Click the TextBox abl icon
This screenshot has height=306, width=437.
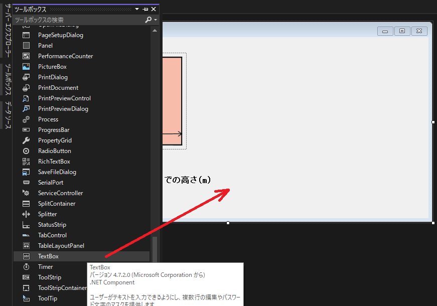(x=26, y=256)
